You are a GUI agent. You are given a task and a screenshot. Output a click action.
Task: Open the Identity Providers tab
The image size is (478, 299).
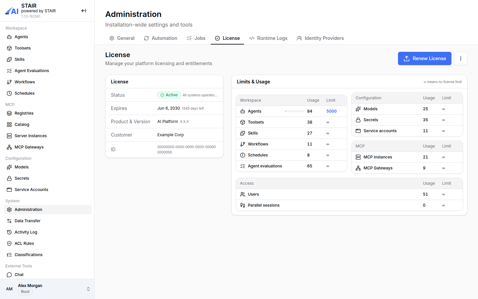pyautogui.click(x=320, y=38)
